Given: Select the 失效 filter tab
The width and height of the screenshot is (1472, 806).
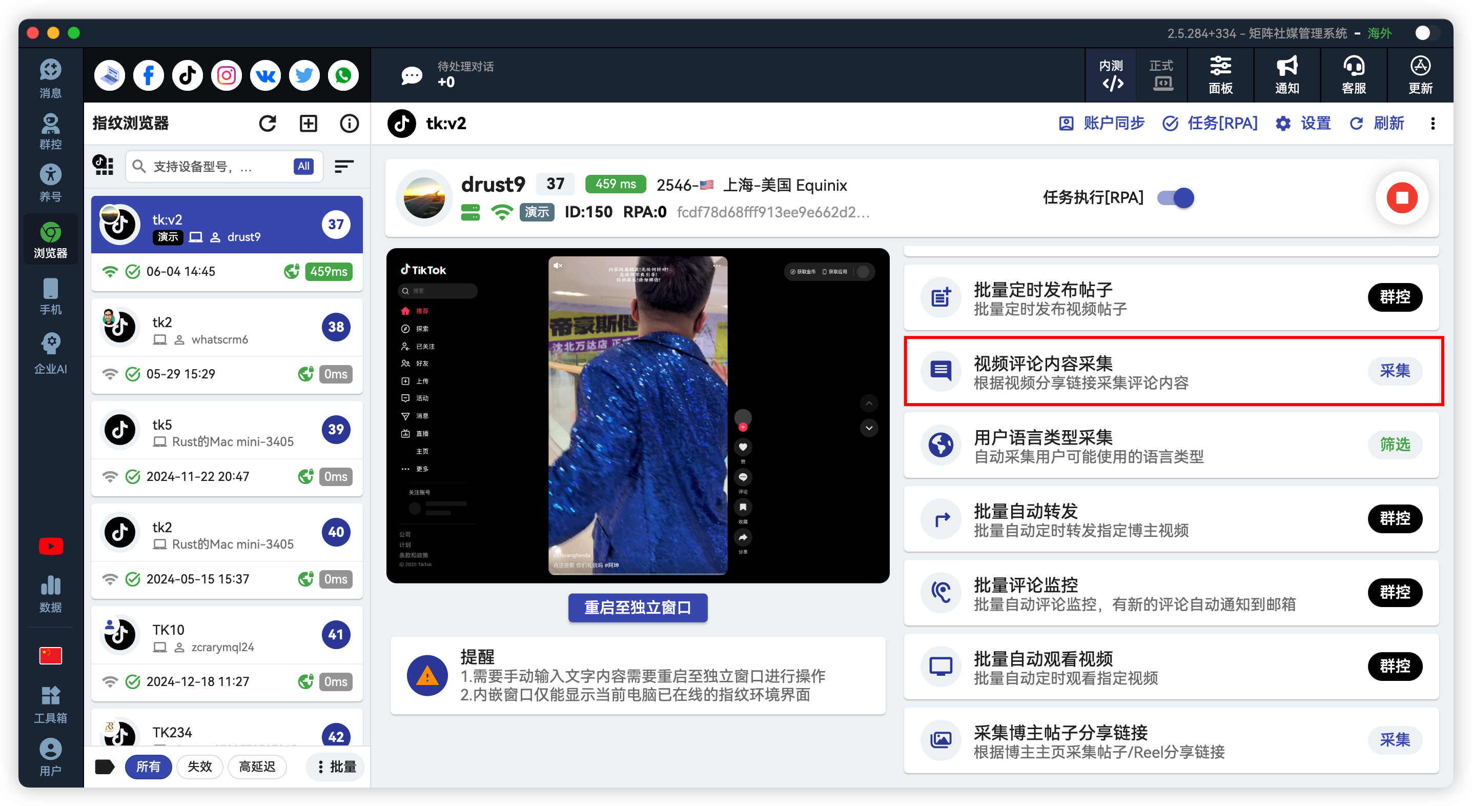Looking at the screenshot, I should [x=199, y=767].
